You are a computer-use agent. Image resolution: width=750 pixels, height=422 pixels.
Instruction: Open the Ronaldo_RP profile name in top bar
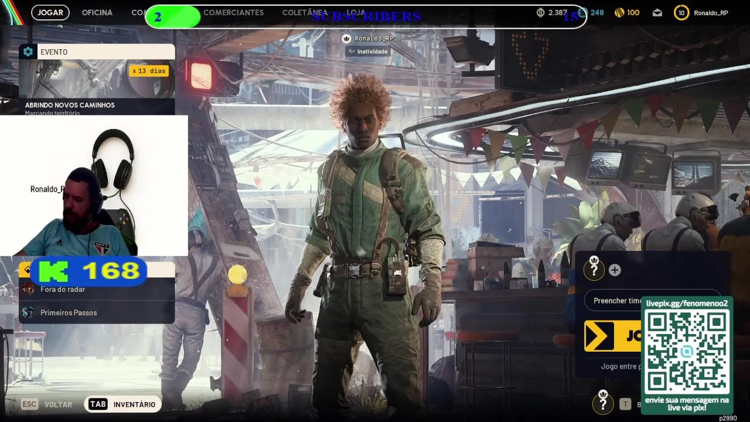711,12
